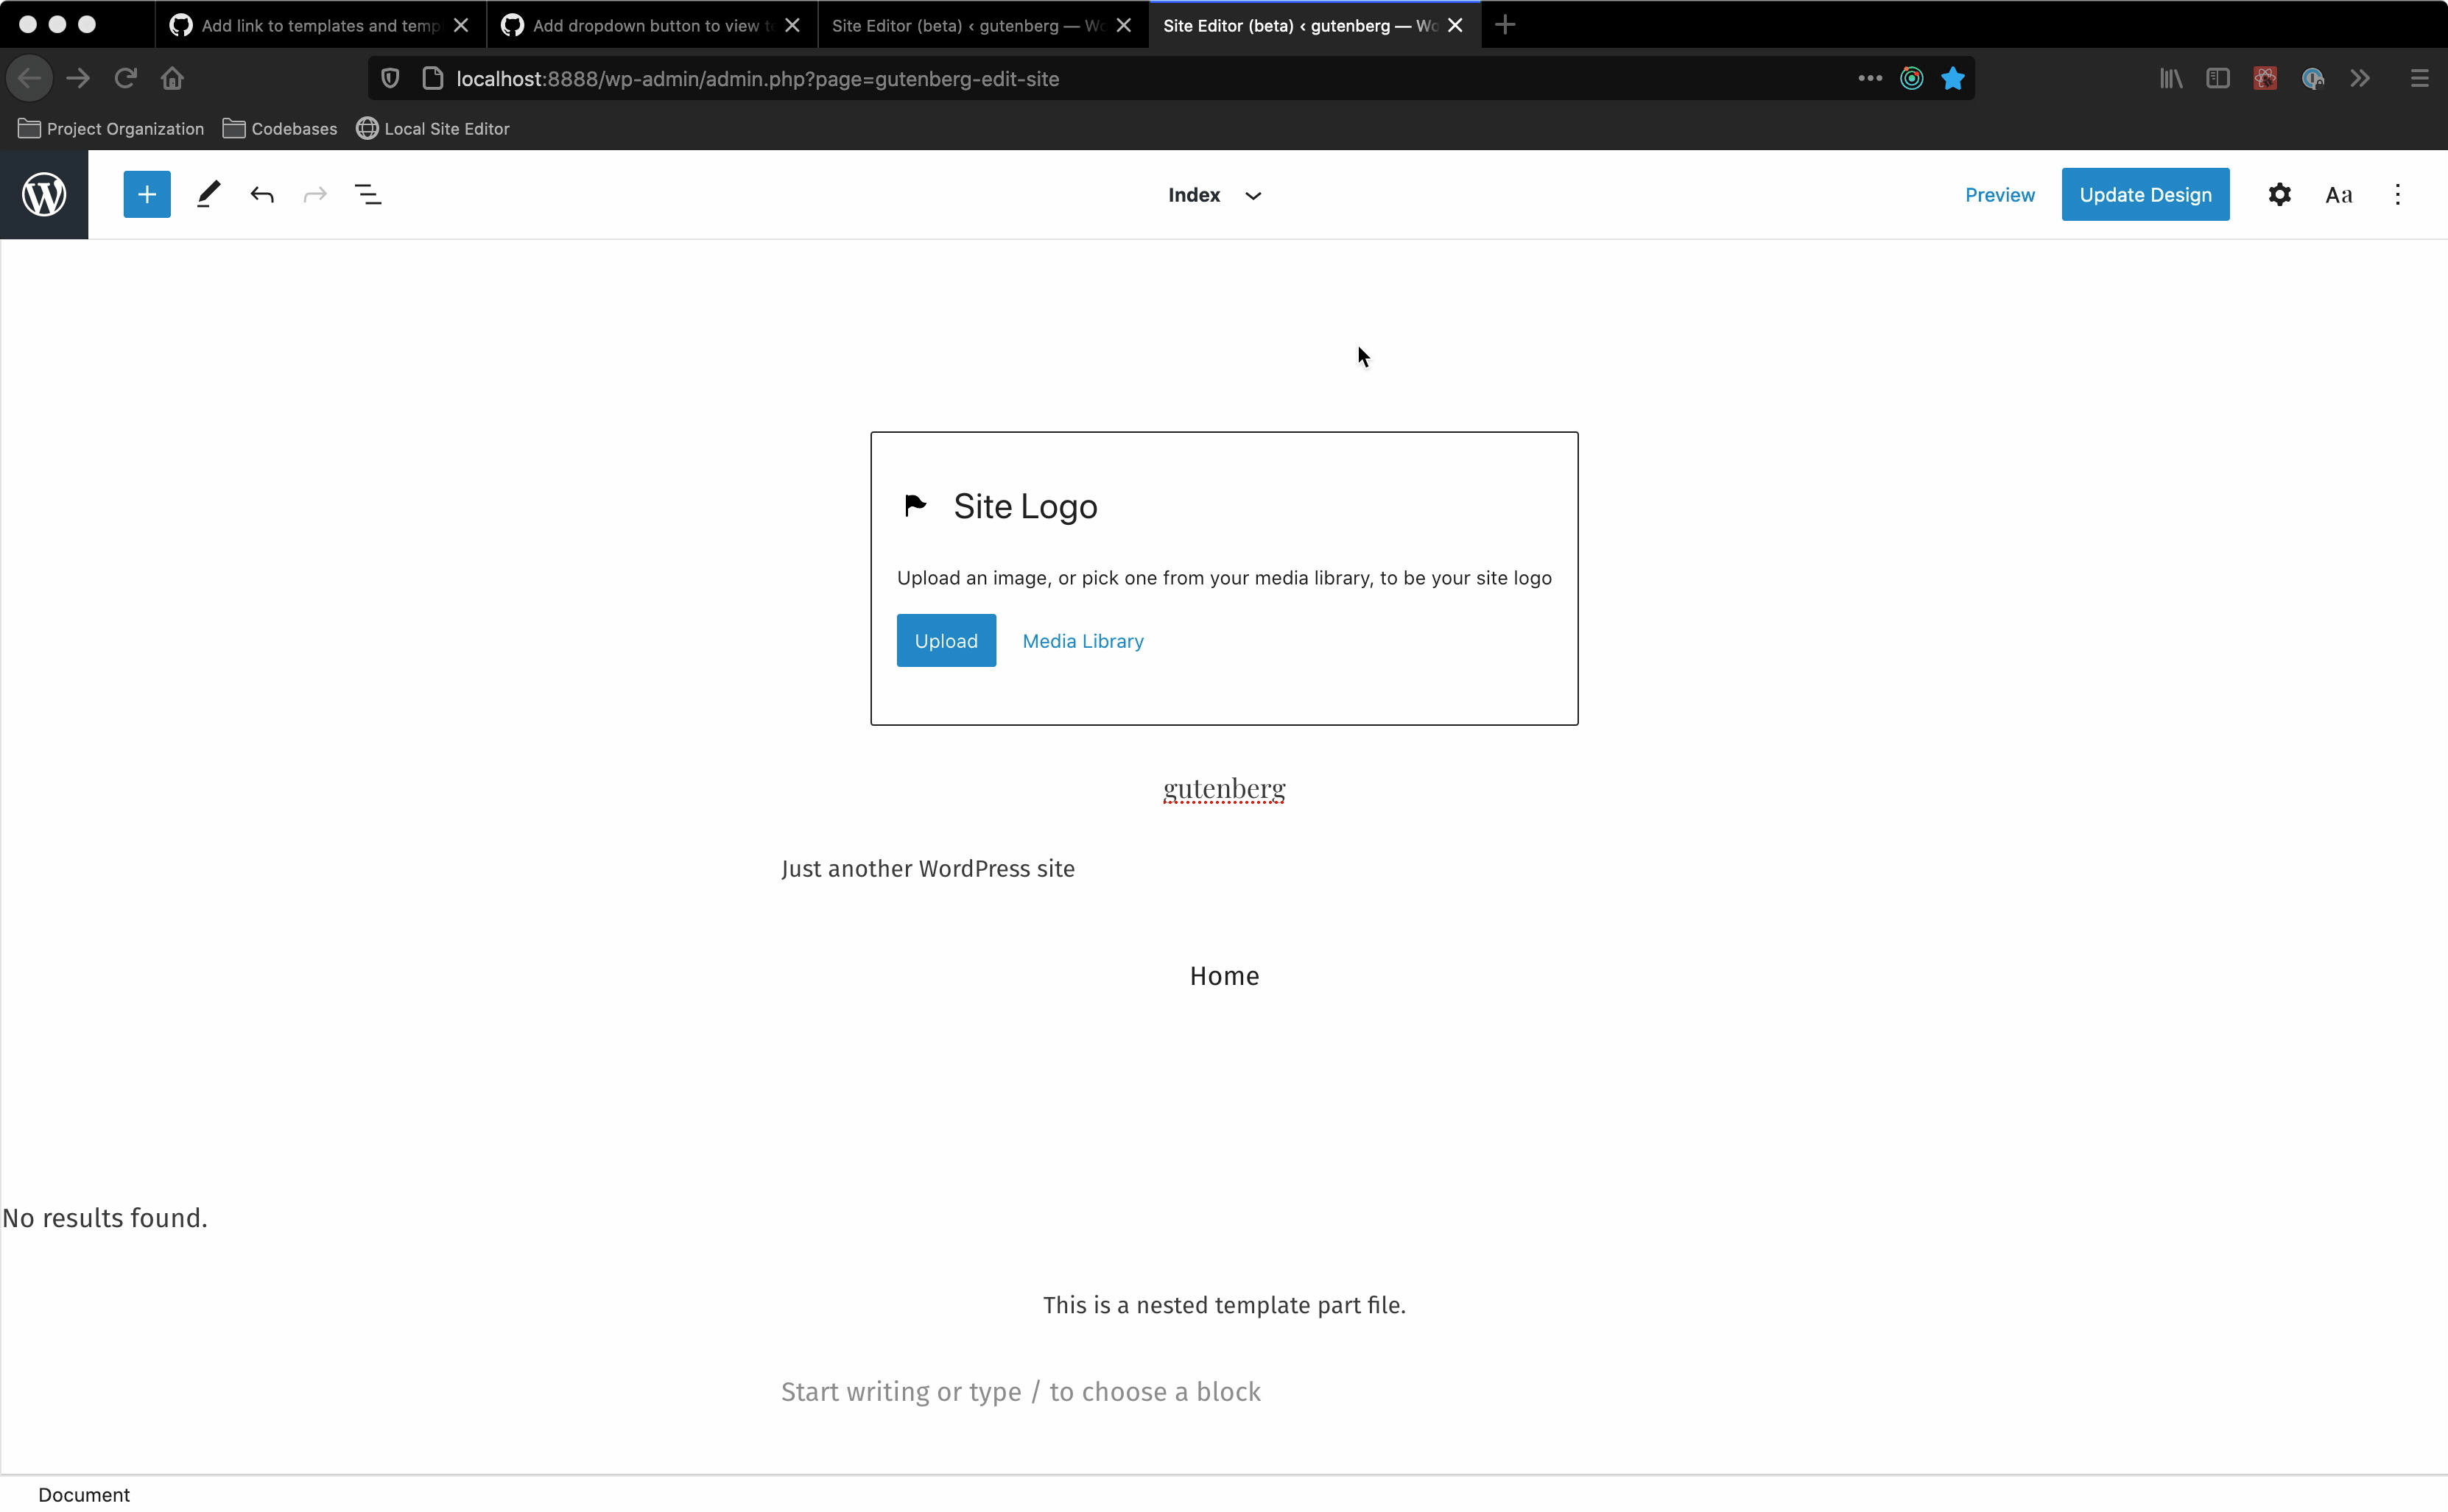Viewport: 2448px width, 1512px height.
Task: Switch to the first GitHub templates tab
Action: point(310,25)
